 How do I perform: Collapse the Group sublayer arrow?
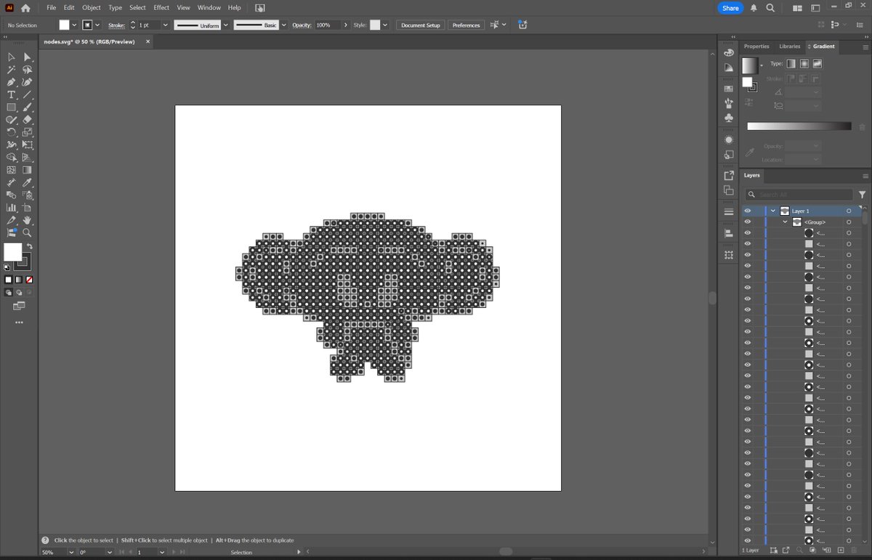click(x=785, y=222)
